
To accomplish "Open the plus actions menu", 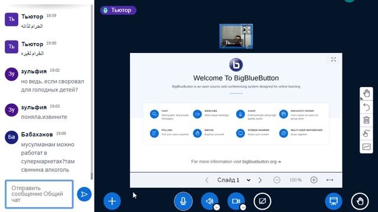I will coord(112,201).
